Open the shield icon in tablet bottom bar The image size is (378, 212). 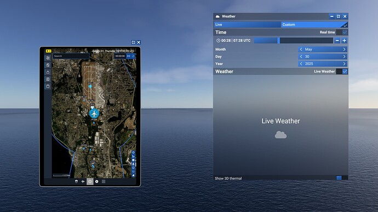click(x=76, y=181)
